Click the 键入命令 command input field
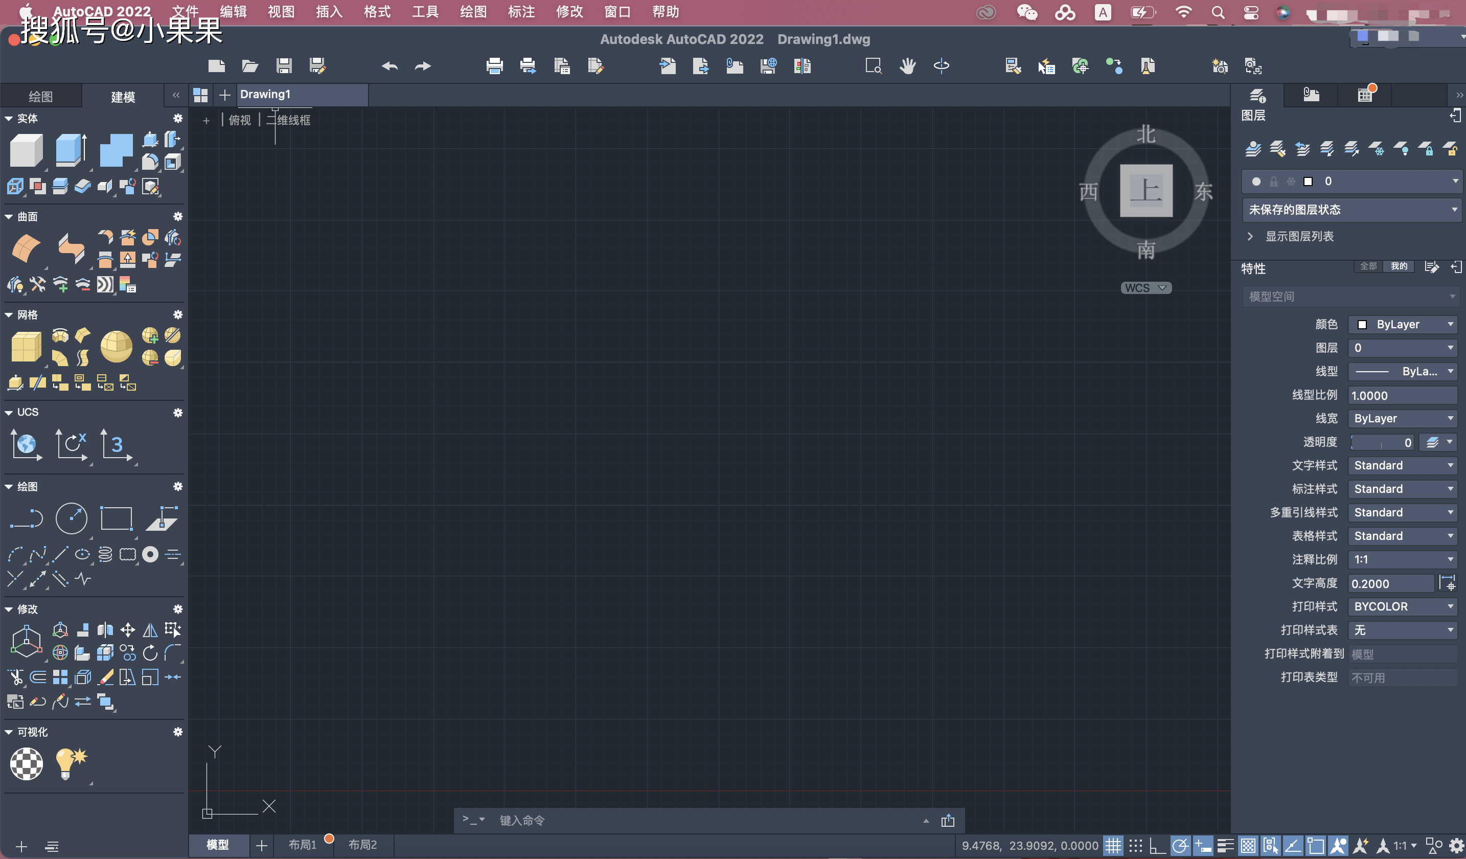This screenshot has width=1466, height=859. point(704,821)
